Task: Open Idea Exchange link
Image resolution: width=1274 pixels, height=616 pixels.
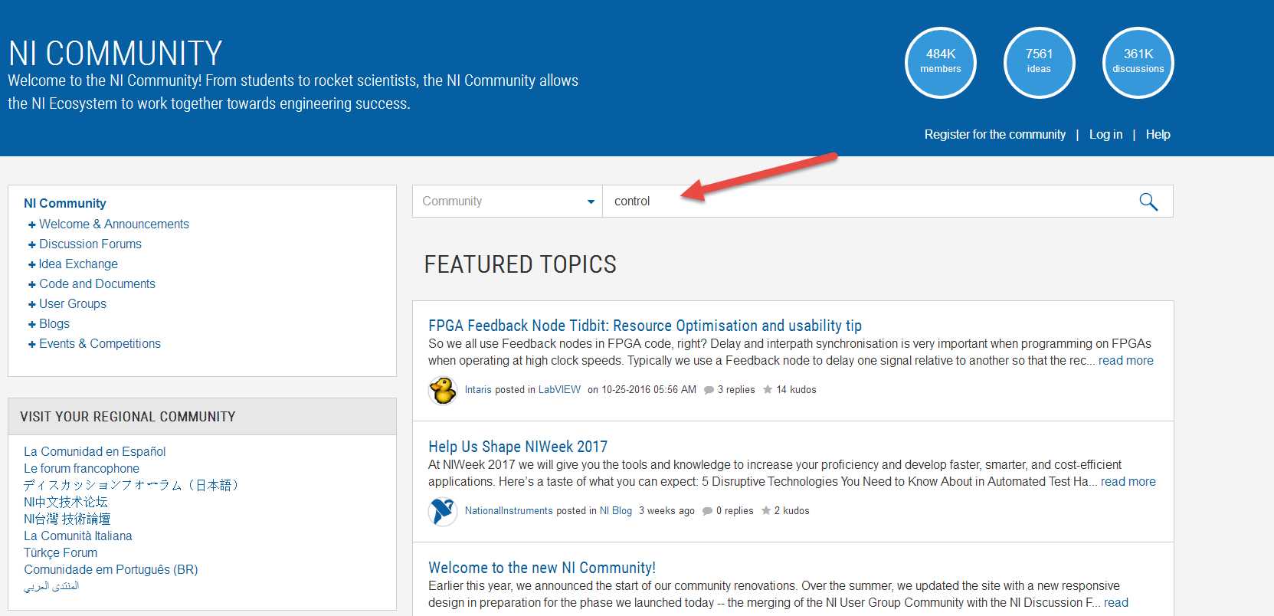Action: pos(78,264)
